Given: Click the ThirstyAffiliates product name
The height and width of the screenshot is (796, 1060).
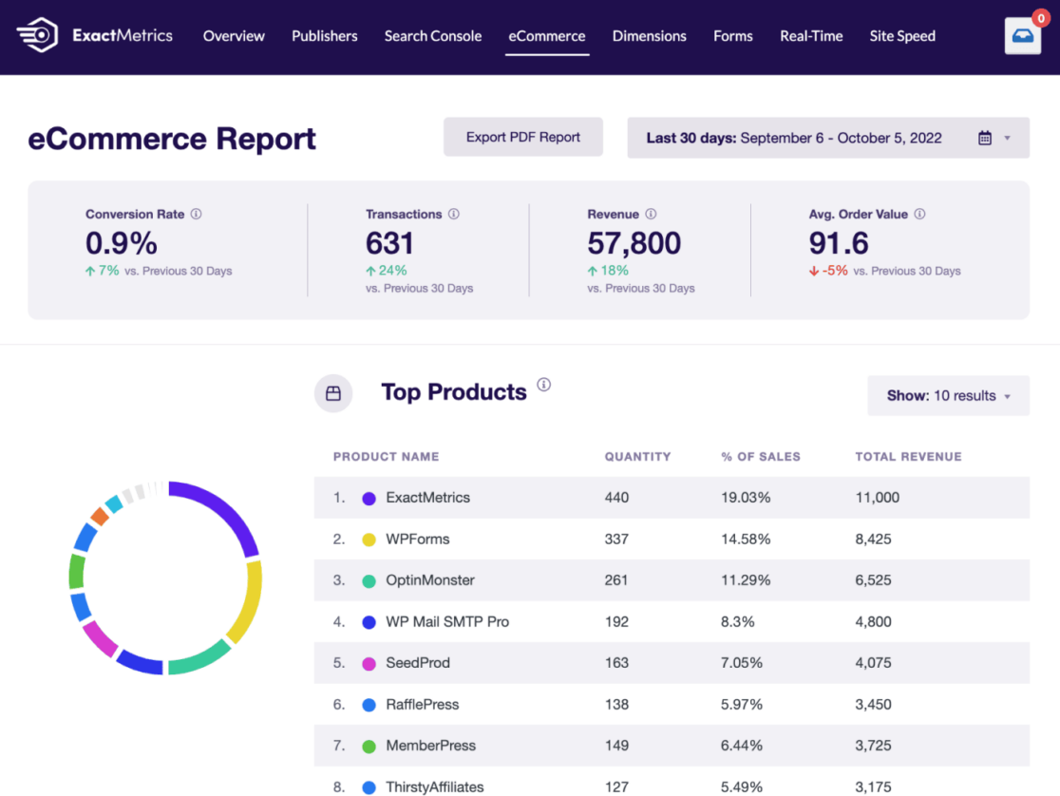Looking at the screenshot, I should [x=435, y=787].
